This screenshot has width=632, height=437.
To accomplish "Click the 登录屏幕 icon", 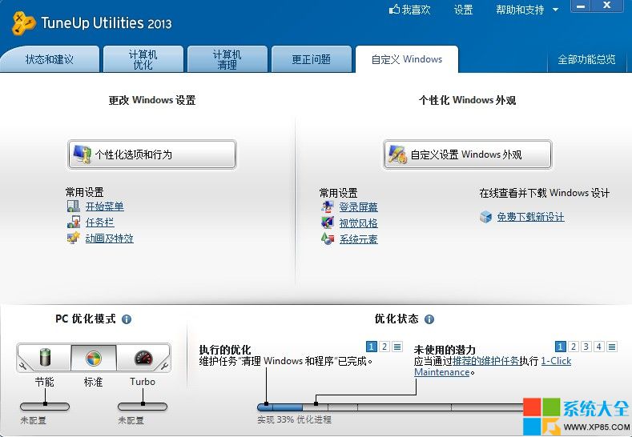I will [328, 206].
